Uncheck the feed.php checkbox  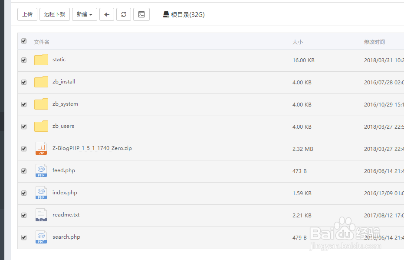tap(24, 171)
